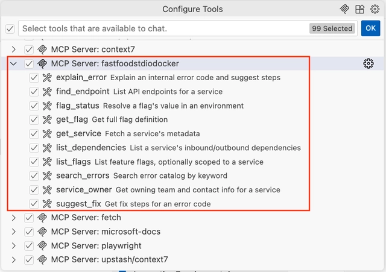Uncheck the find_endpoint tool checkbox

(x=34, y=92)
